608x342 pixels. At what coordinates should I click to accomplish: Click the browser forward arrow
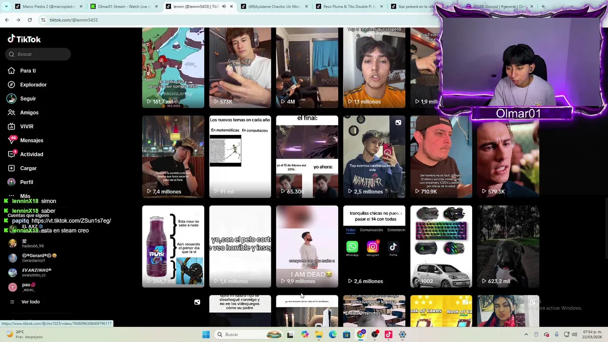pos(18,20)
